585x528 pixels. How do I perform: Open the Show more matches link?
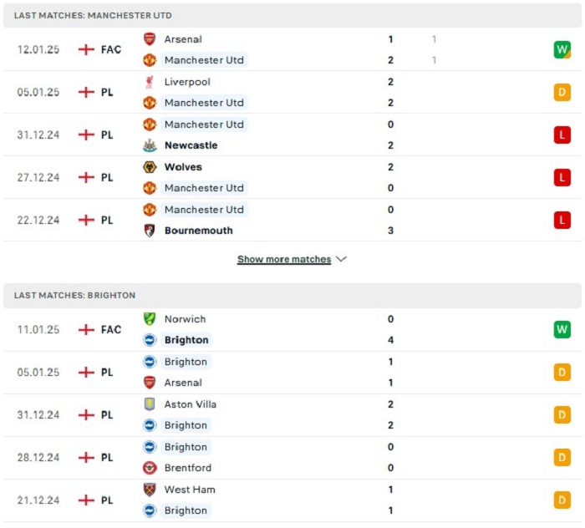[x=284, y=259]
